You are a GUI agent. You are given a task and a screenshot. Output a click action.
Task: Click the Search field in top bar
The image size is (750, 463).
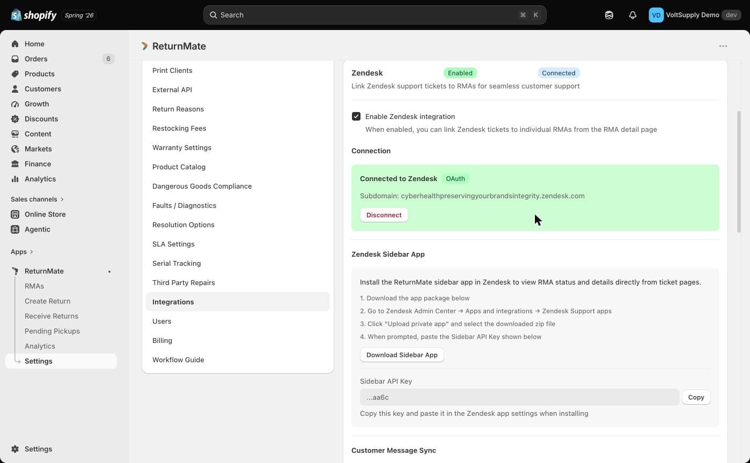point(374,15)
